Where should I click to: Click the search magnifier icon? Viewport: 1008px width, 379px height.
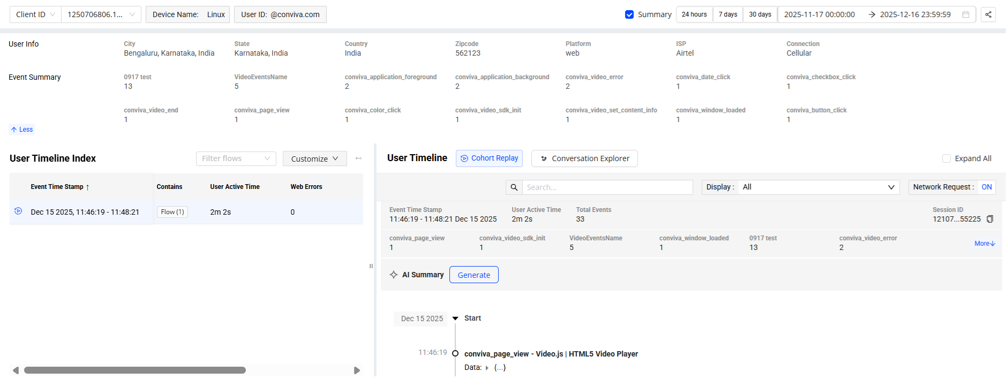tap(514, 187)
